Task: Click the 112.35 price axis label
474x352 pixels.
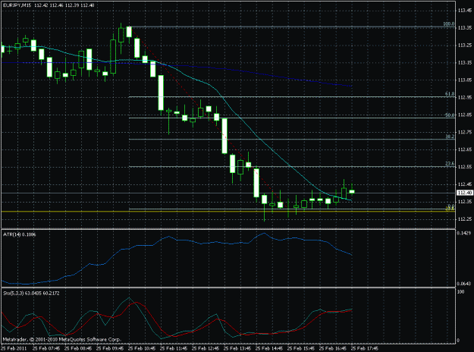Action: click(465, 202)
